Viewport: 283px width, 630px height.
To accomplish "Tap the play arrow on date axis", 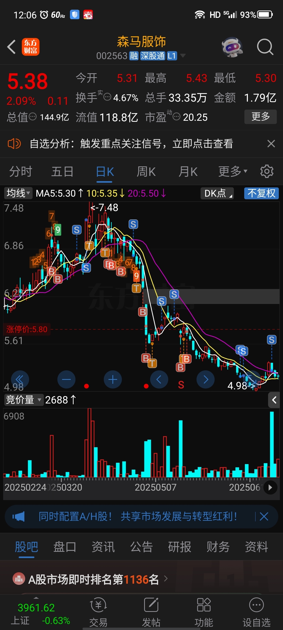I will coord(270,487).
